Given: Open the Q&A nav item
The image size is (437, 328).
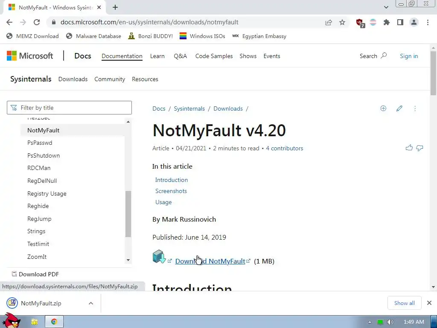Looking at the screenshot, I should (x=181, y=56).
